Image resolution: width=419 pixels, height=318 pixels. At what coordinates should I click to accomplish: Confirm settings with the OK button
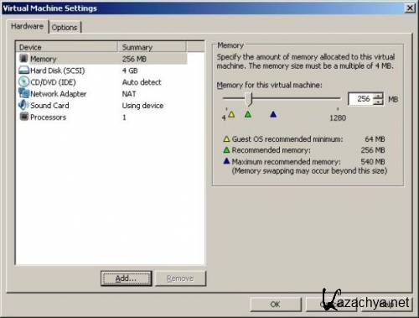pos(276,305)
